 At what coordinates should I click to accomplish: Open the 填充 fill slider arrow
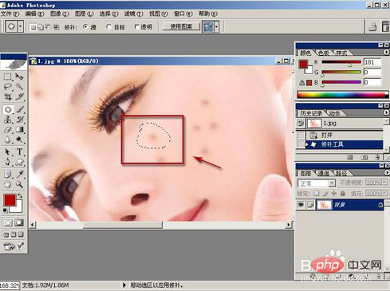click(384, 193)
